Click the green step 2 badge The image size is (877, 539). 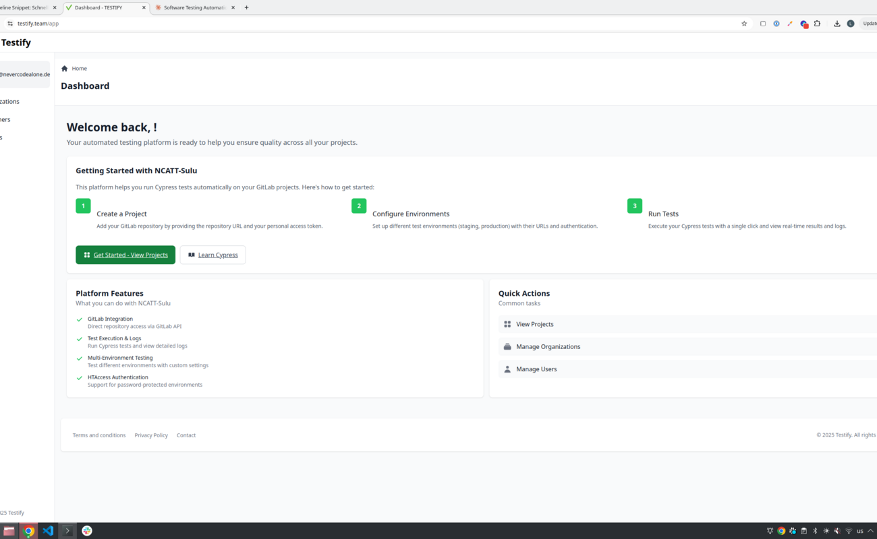pyautogui.click(x=359, y=205)
